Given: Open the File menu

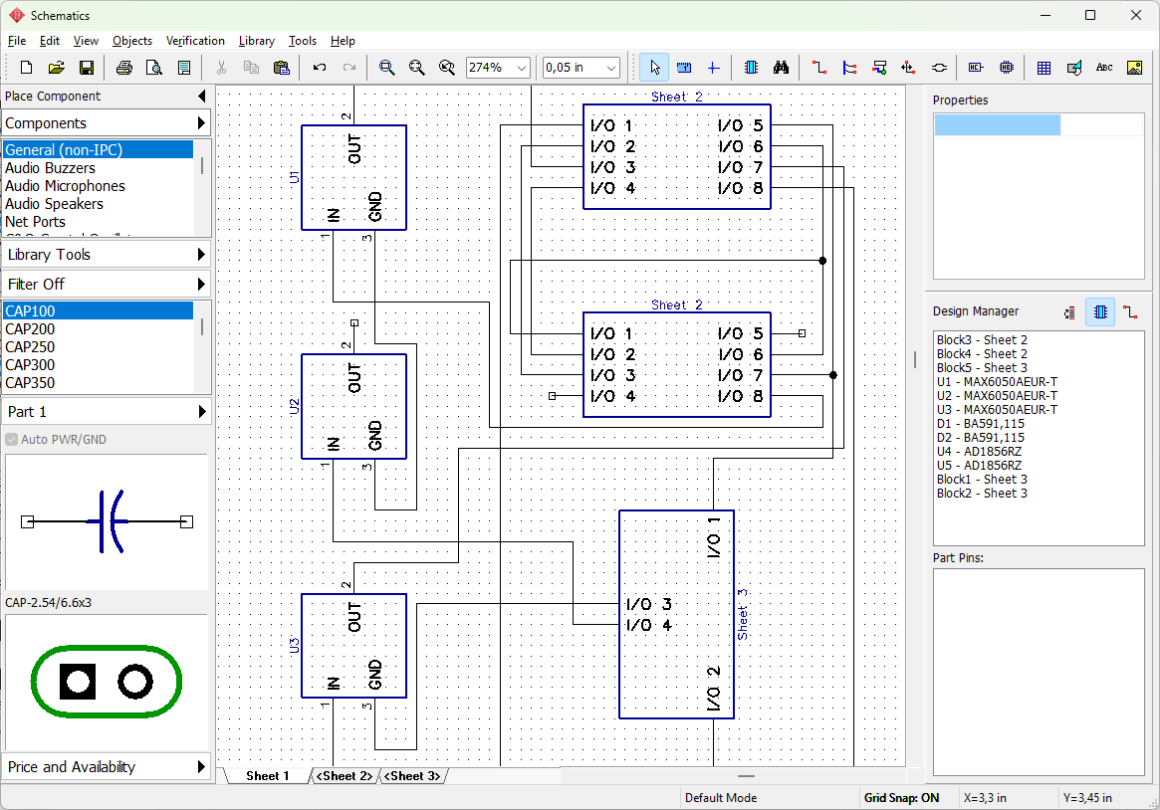Looking at the screenshot, I should coord(16,41).
